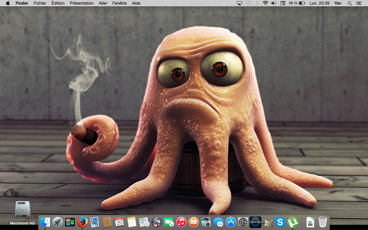Launch GIMP from the dock
The image size is (368, 230).
268,222
